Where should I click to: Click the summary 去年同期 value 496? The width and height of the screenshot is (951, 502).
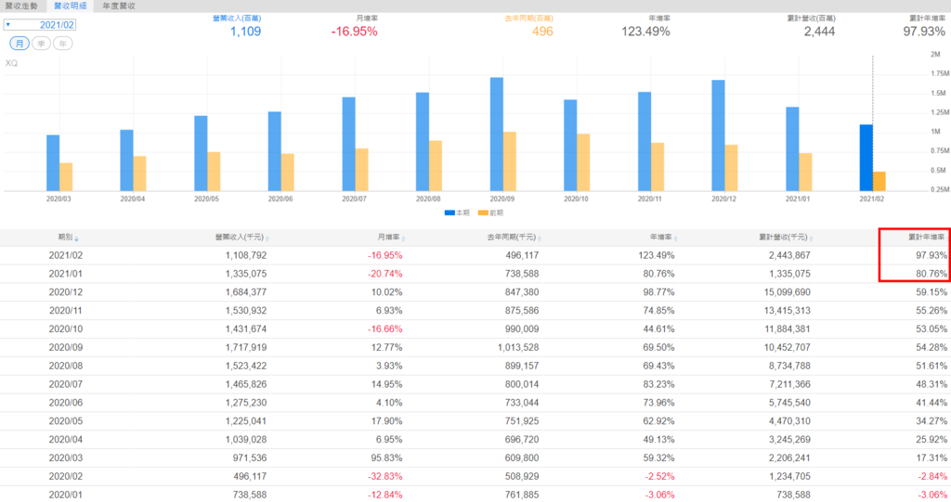[542, 32]
